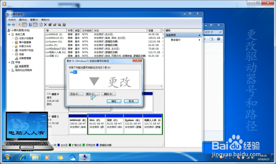Sort by the 容量 column header
Image resolution: width=276 pixels, height=164 pixels.
click(x=154, y=30)
